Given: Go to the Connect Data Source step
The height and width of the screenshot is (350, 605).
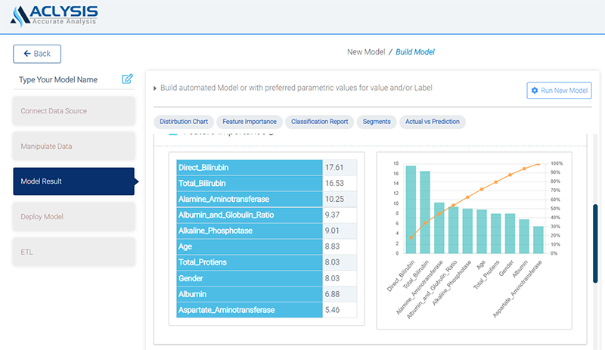Looking at the screenshot, I should click(73, 111).
